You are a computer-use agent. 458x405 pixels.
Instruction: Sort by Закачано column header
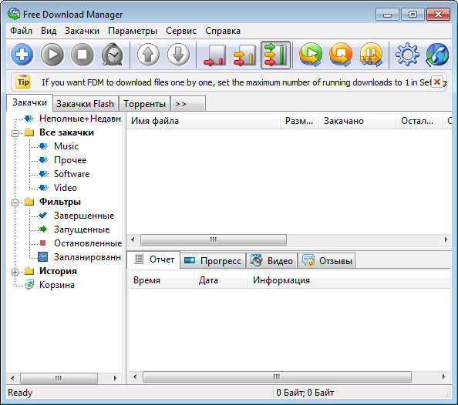[x=358, y=121]
